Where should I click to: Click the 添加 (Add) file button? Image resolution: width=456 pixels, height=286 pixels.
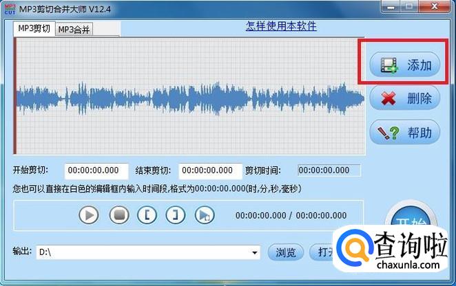[x=404, y=65]
